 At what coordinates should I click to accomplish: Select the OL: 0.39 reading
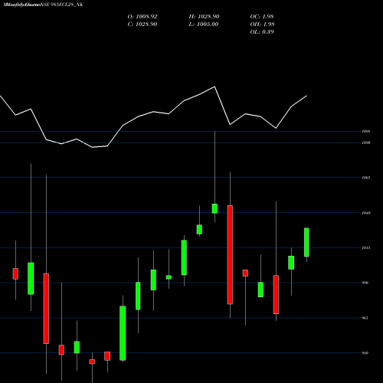(262, 32)
